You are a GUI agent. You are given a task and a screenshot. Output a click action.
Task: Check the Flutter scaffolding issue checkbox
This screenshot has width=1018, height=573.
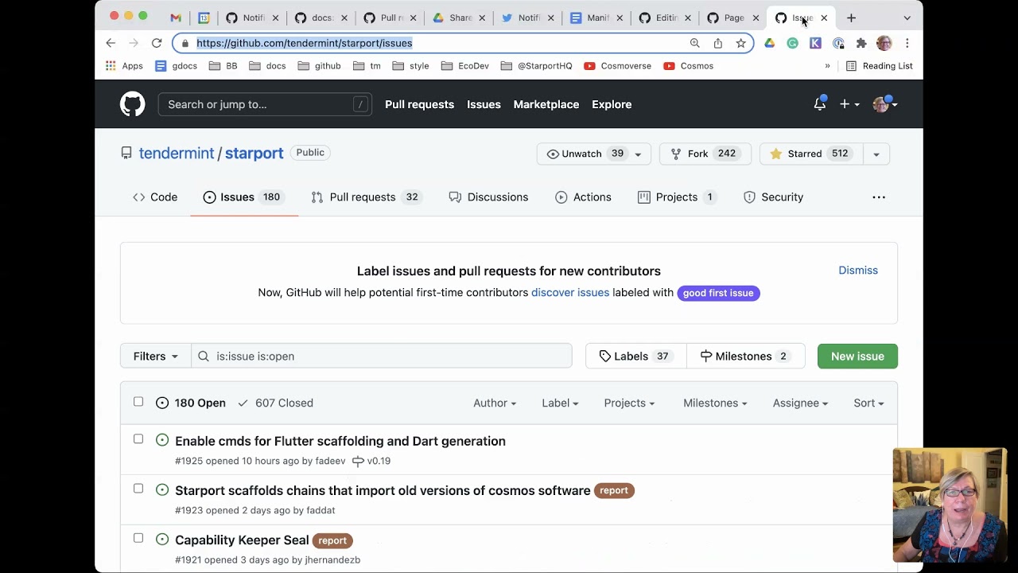coord(138,439)
